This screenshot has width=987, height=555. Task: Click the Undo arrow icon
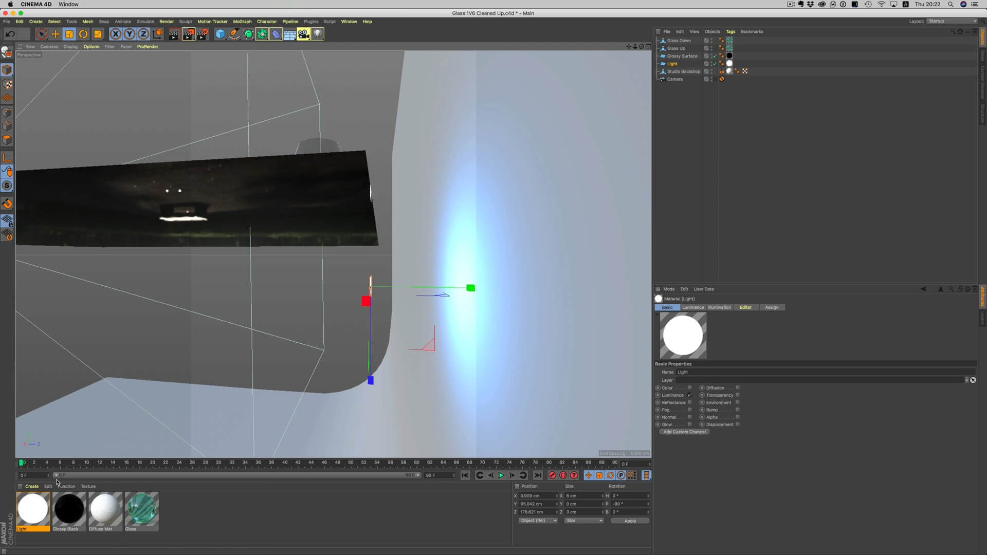pos(10,34)
